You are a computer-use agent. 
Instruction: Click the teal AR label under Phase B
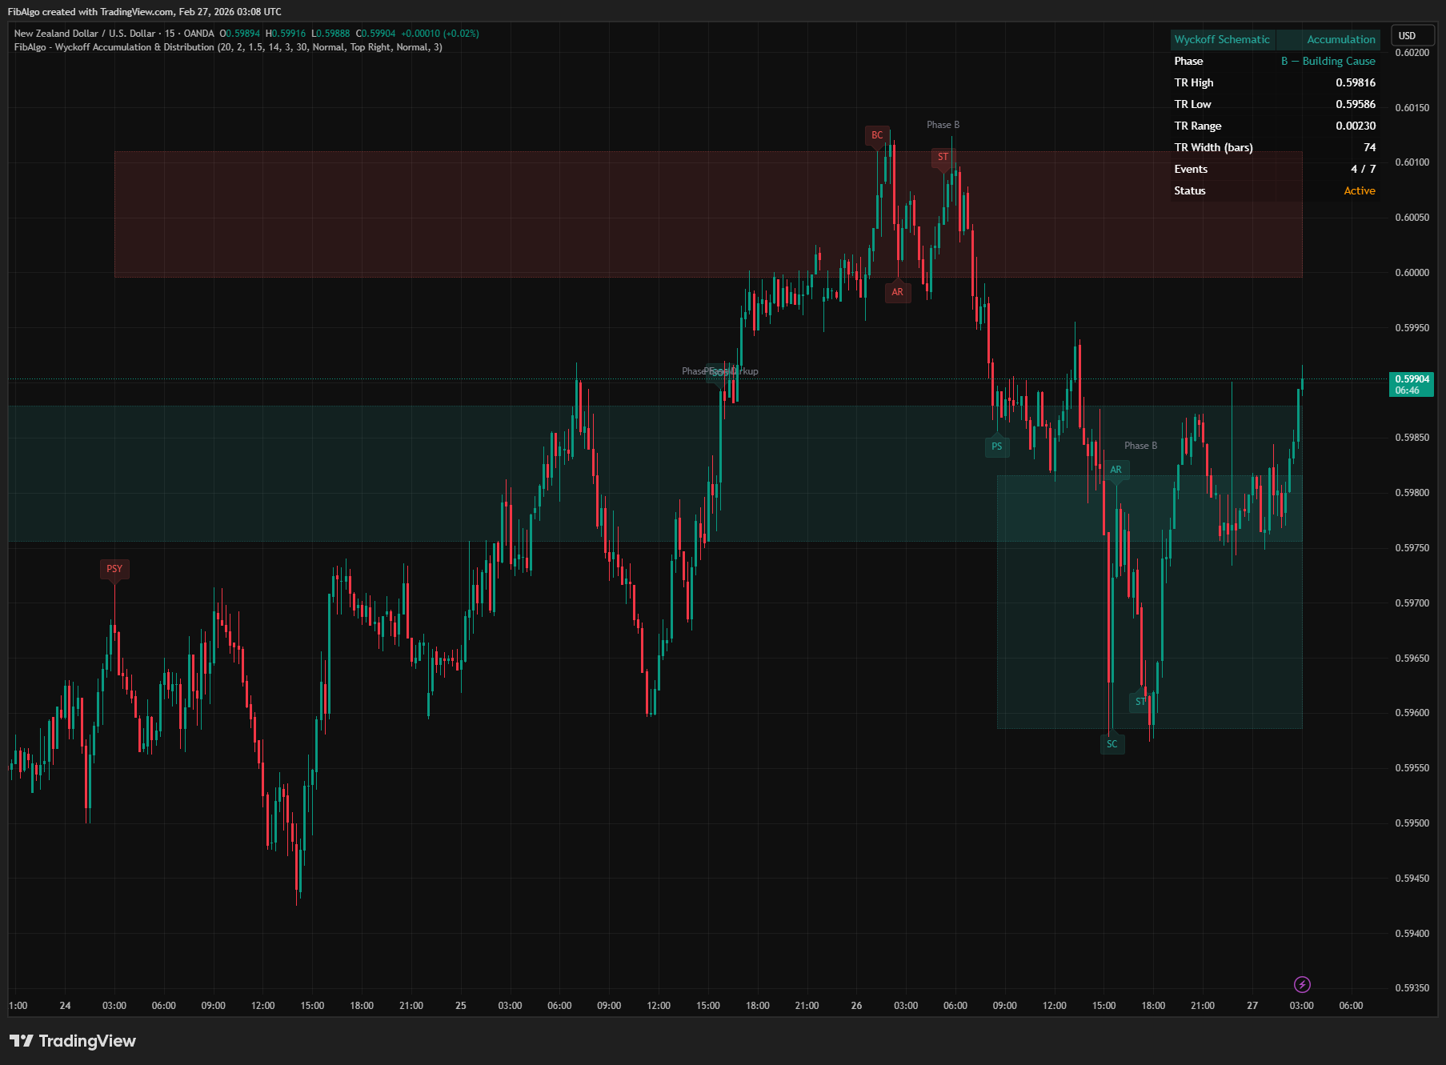1116,469
